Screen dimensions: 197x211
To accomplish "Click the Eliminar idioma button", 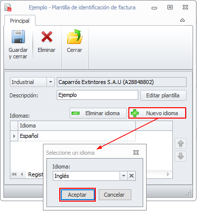I will click(x=98, y=113).
